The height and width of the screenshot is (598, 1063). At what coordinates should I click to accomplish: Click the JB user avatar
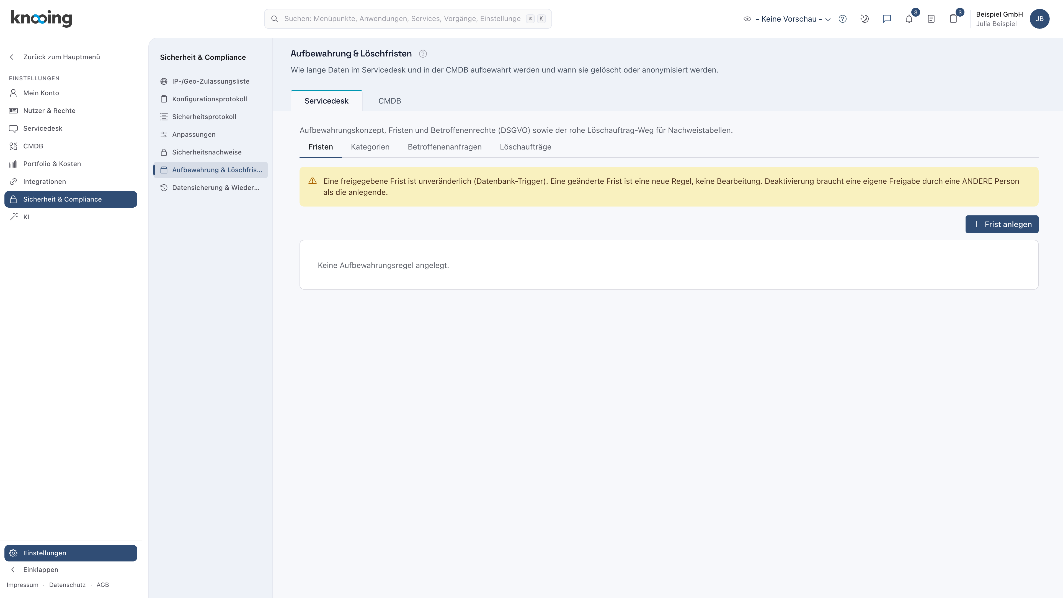point(1039,19)
